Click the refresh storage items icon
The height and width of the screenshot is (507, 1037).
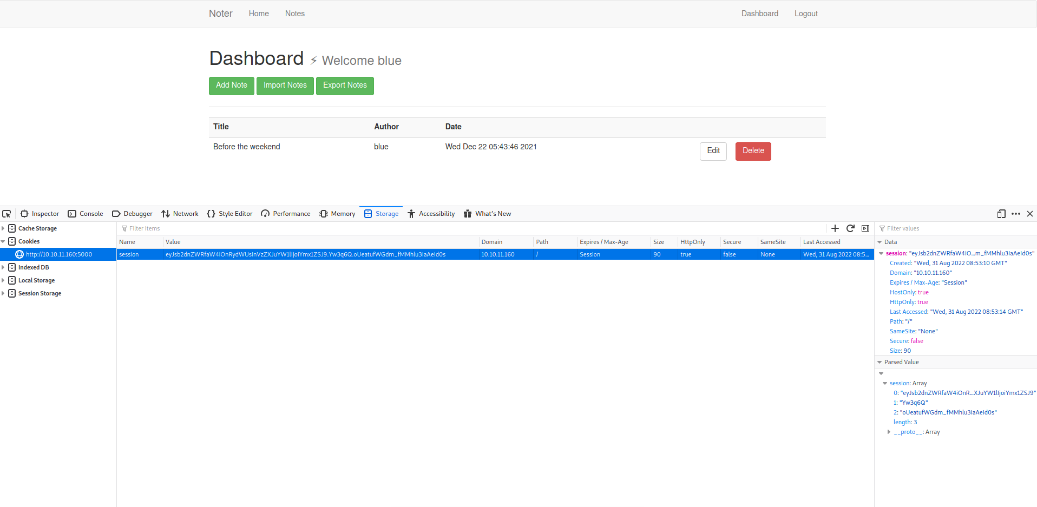point(850,228)
